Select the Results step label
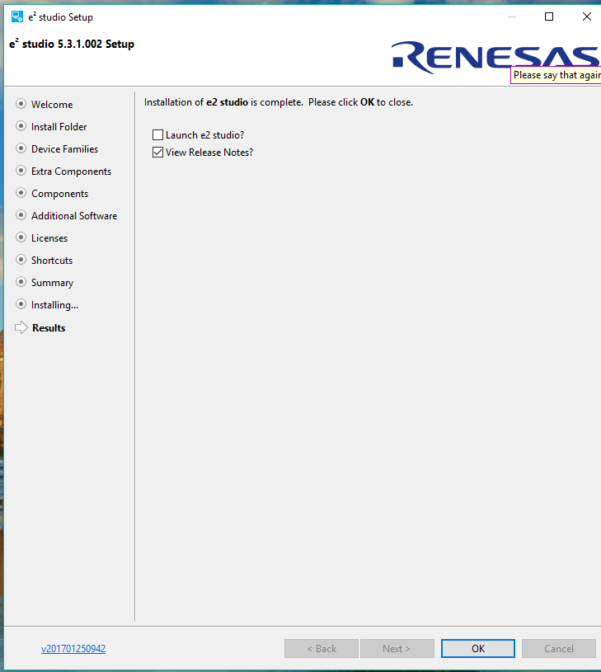 [49, 328]
